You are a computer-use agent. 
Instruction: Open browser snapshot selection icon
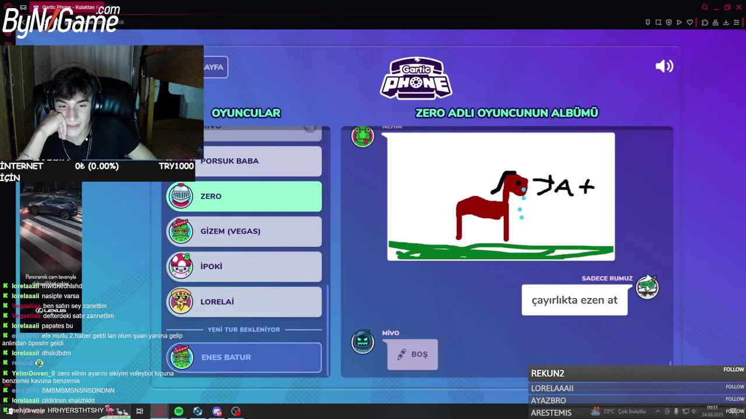tap(658, 22)
